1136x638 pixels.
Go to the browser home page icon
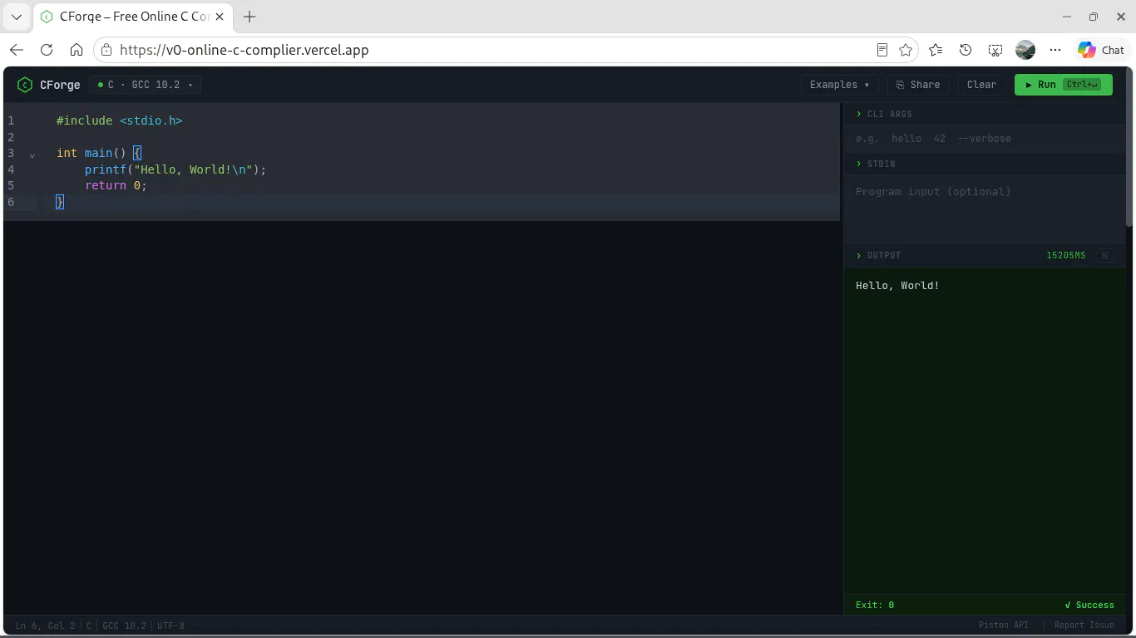point(77,50)
